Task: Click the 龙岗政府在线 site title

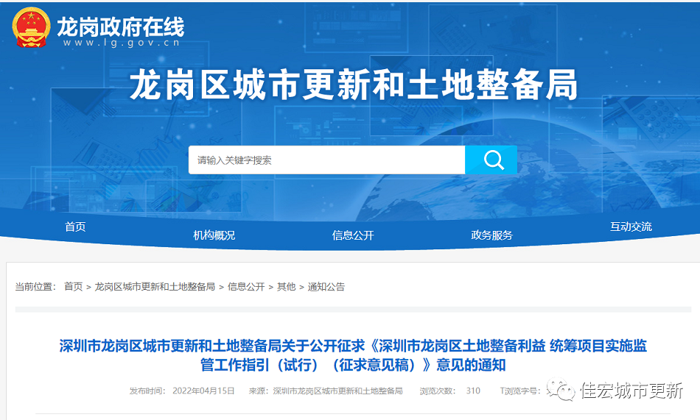Action: tap(120, 27)
